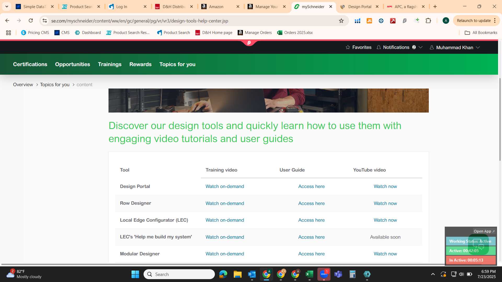Expand the Notifications dropdown chevron
Image resolution: width=502 pixels, height=282 pixels.
click(x=420, y=47)
